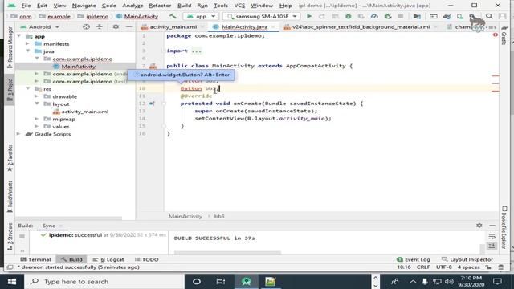Select activity_main.xml in layout folder

85,112
